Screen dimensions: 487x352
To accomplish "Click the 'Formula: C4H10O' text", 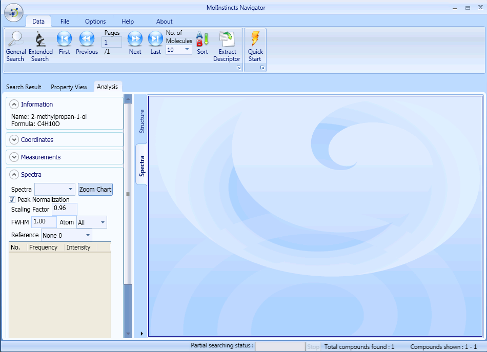I will pos(35,124).
